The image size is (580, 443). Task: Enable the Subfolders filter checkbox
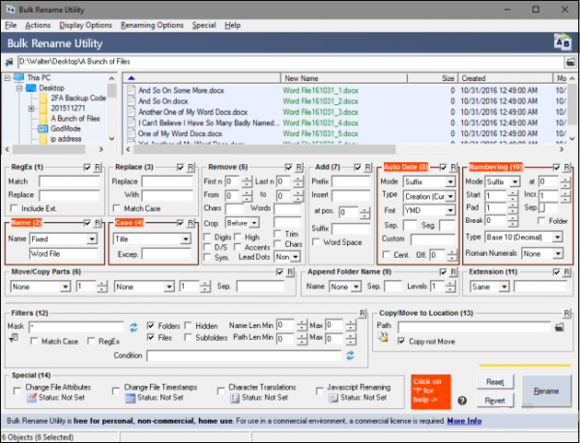pyautogui.click(x=187, y=339)
